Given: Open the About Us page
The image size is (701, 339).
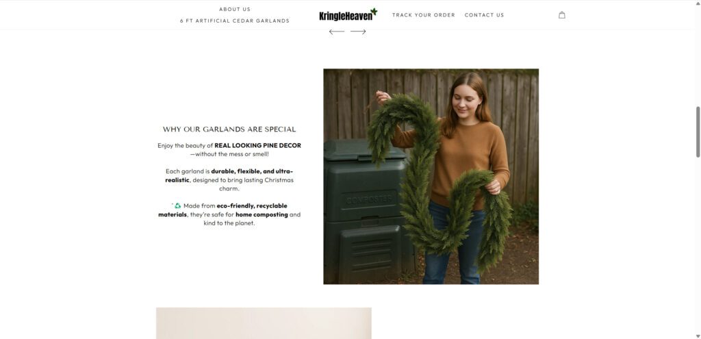Looking at the screenshot, I should tap(235, 9).
